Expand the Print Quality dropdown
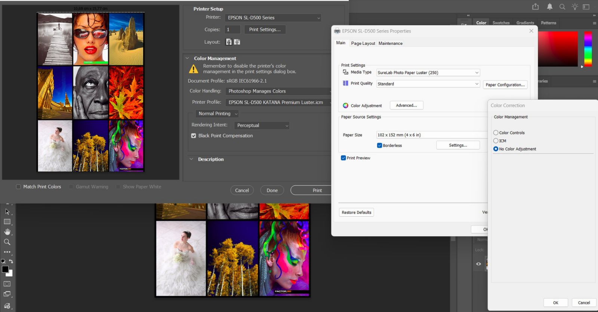The image size is (598, 312). click(428, 84)
